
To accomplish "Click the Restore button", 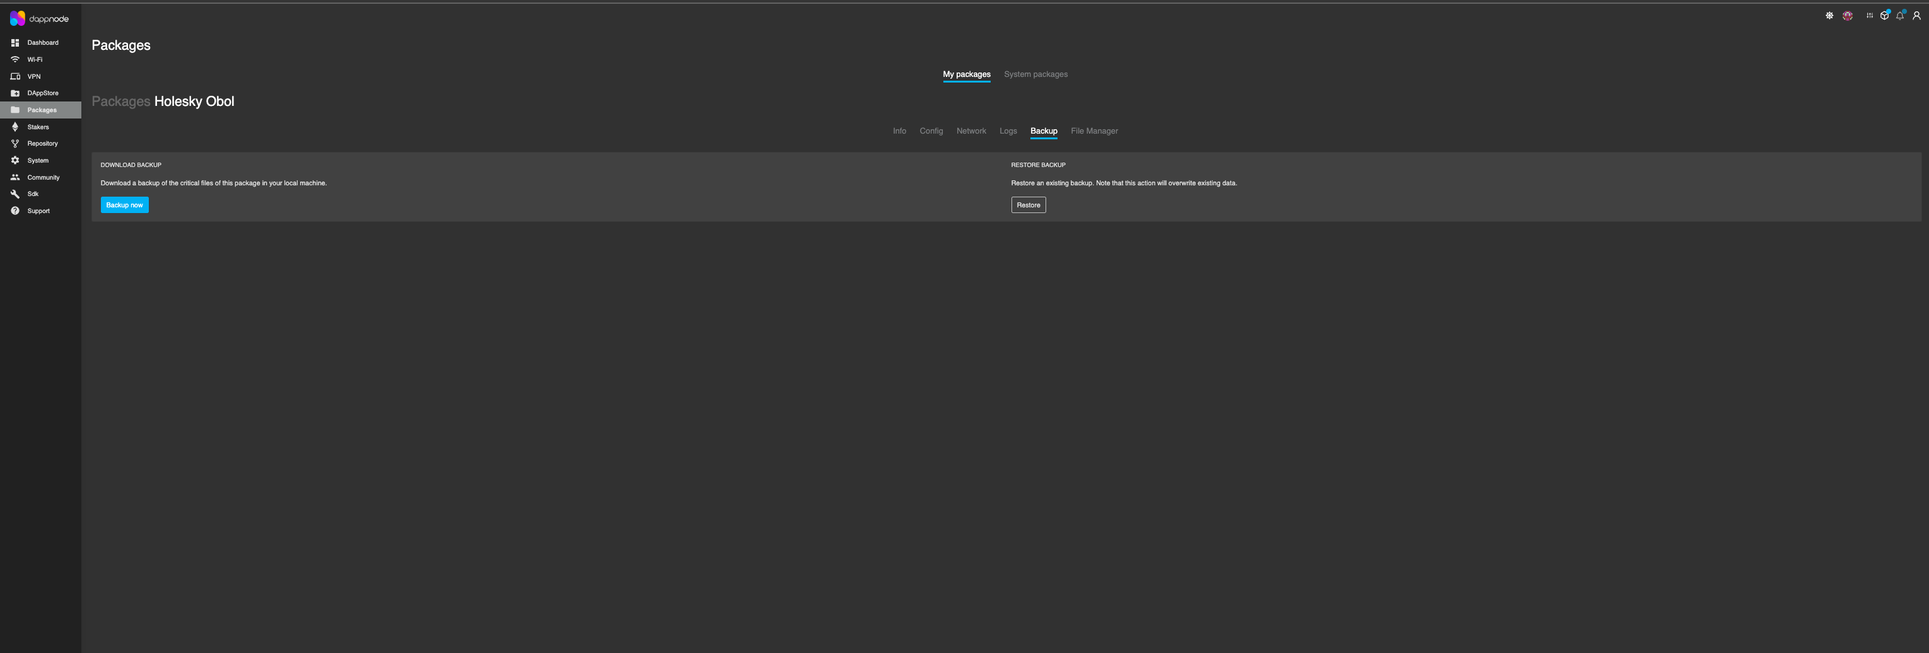I will (x=1028, y=204).
